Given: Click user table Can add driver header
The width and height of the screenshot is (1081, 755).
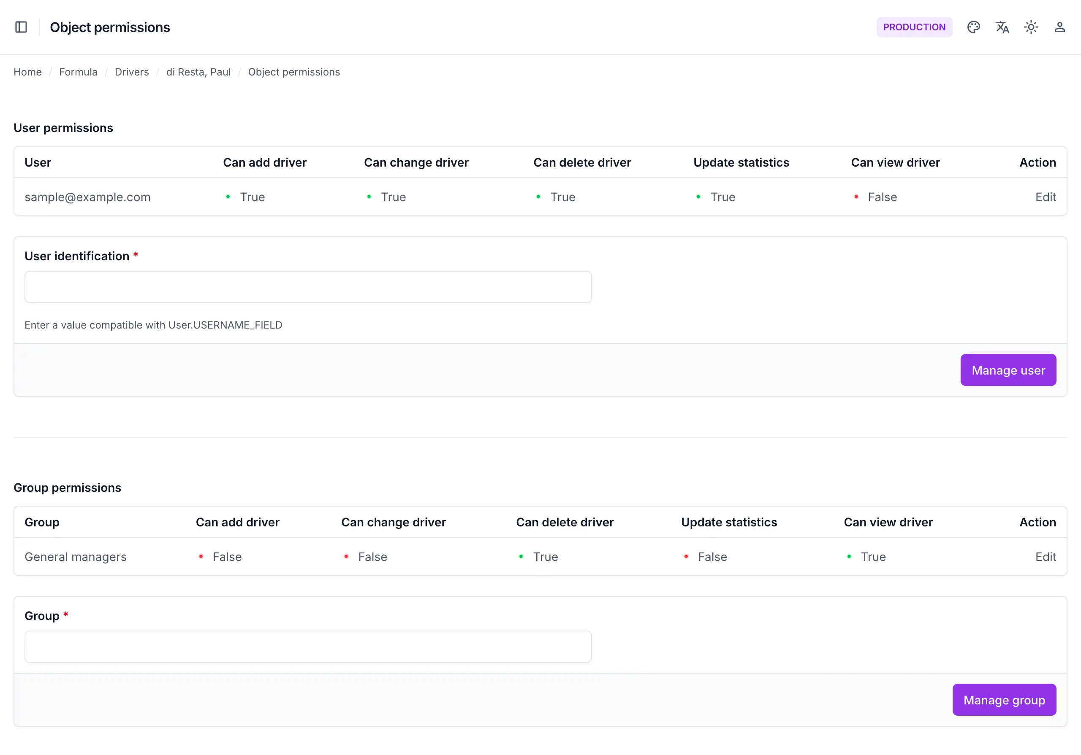Looking at the screenshot, I should [x=265, y=162].
